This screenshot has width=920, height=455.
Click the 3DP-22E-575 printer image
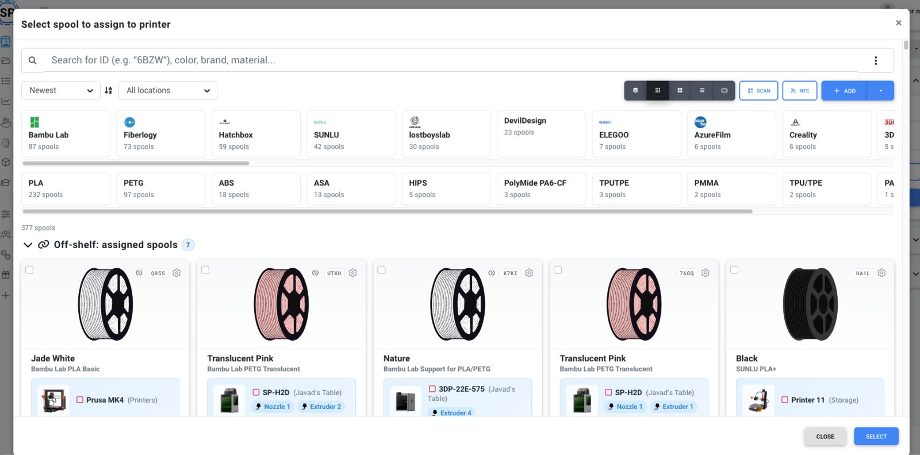tap(406, 401)
